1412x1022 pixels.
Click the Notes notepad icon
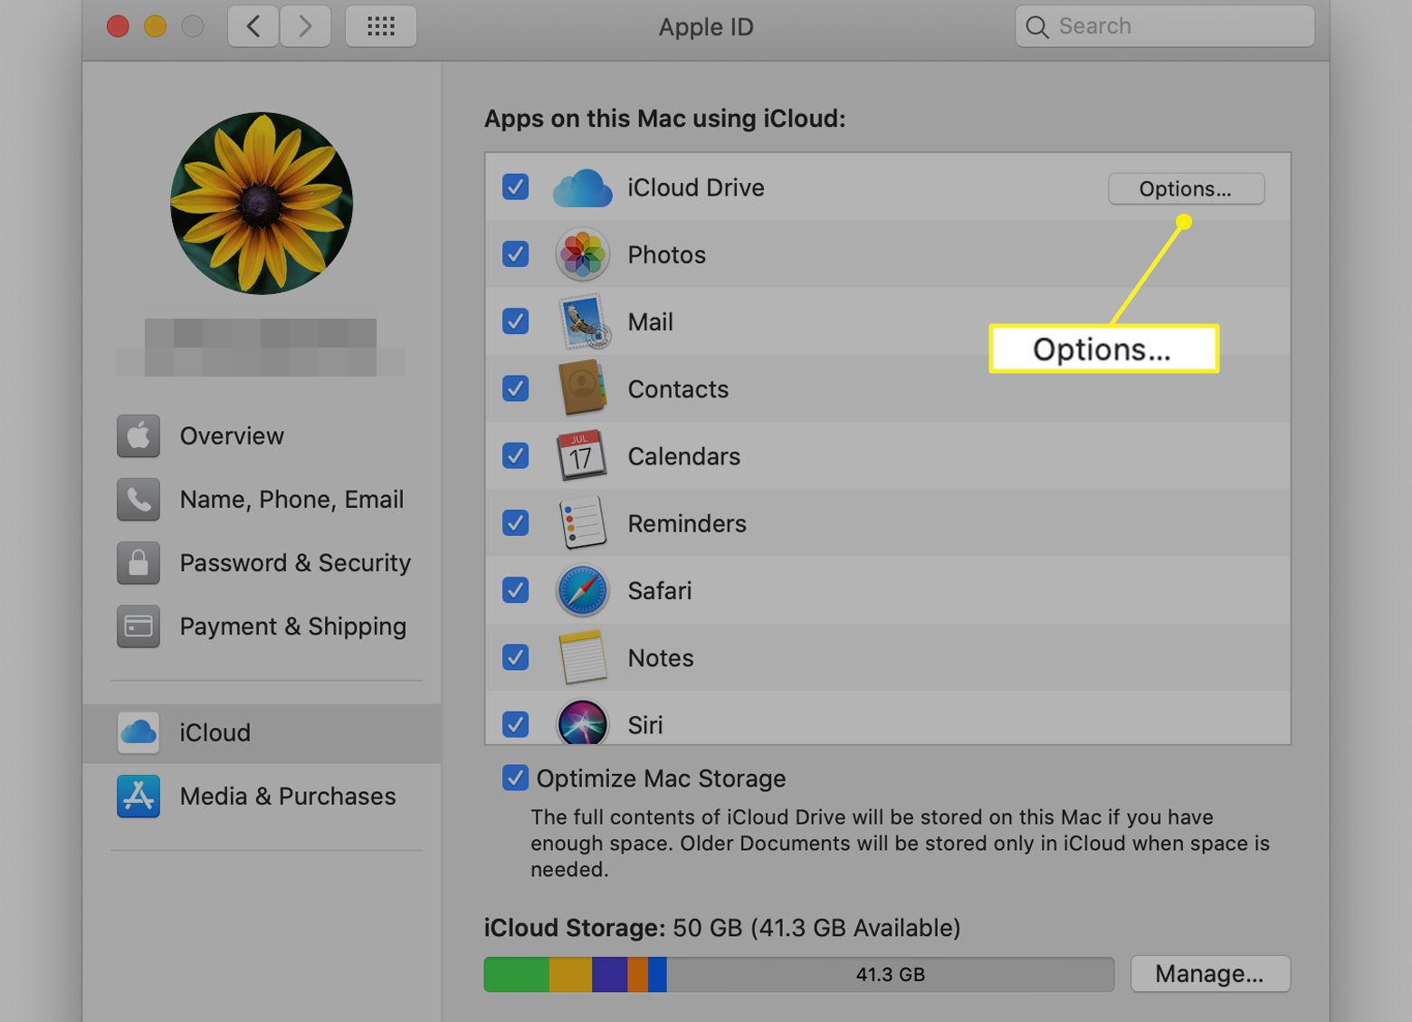click(x=582, y=657)
